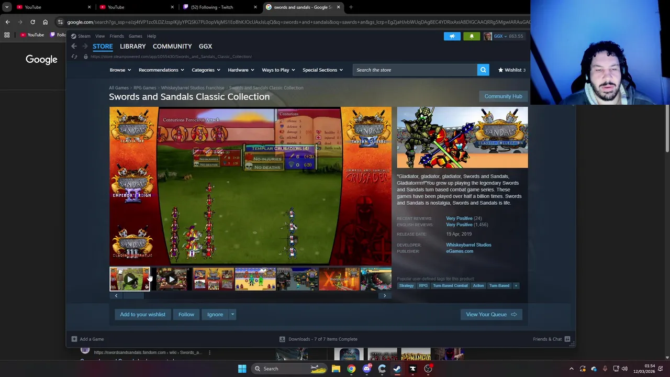
Task: Open the Steam notifications bell icon
Action: pos(472,36)
